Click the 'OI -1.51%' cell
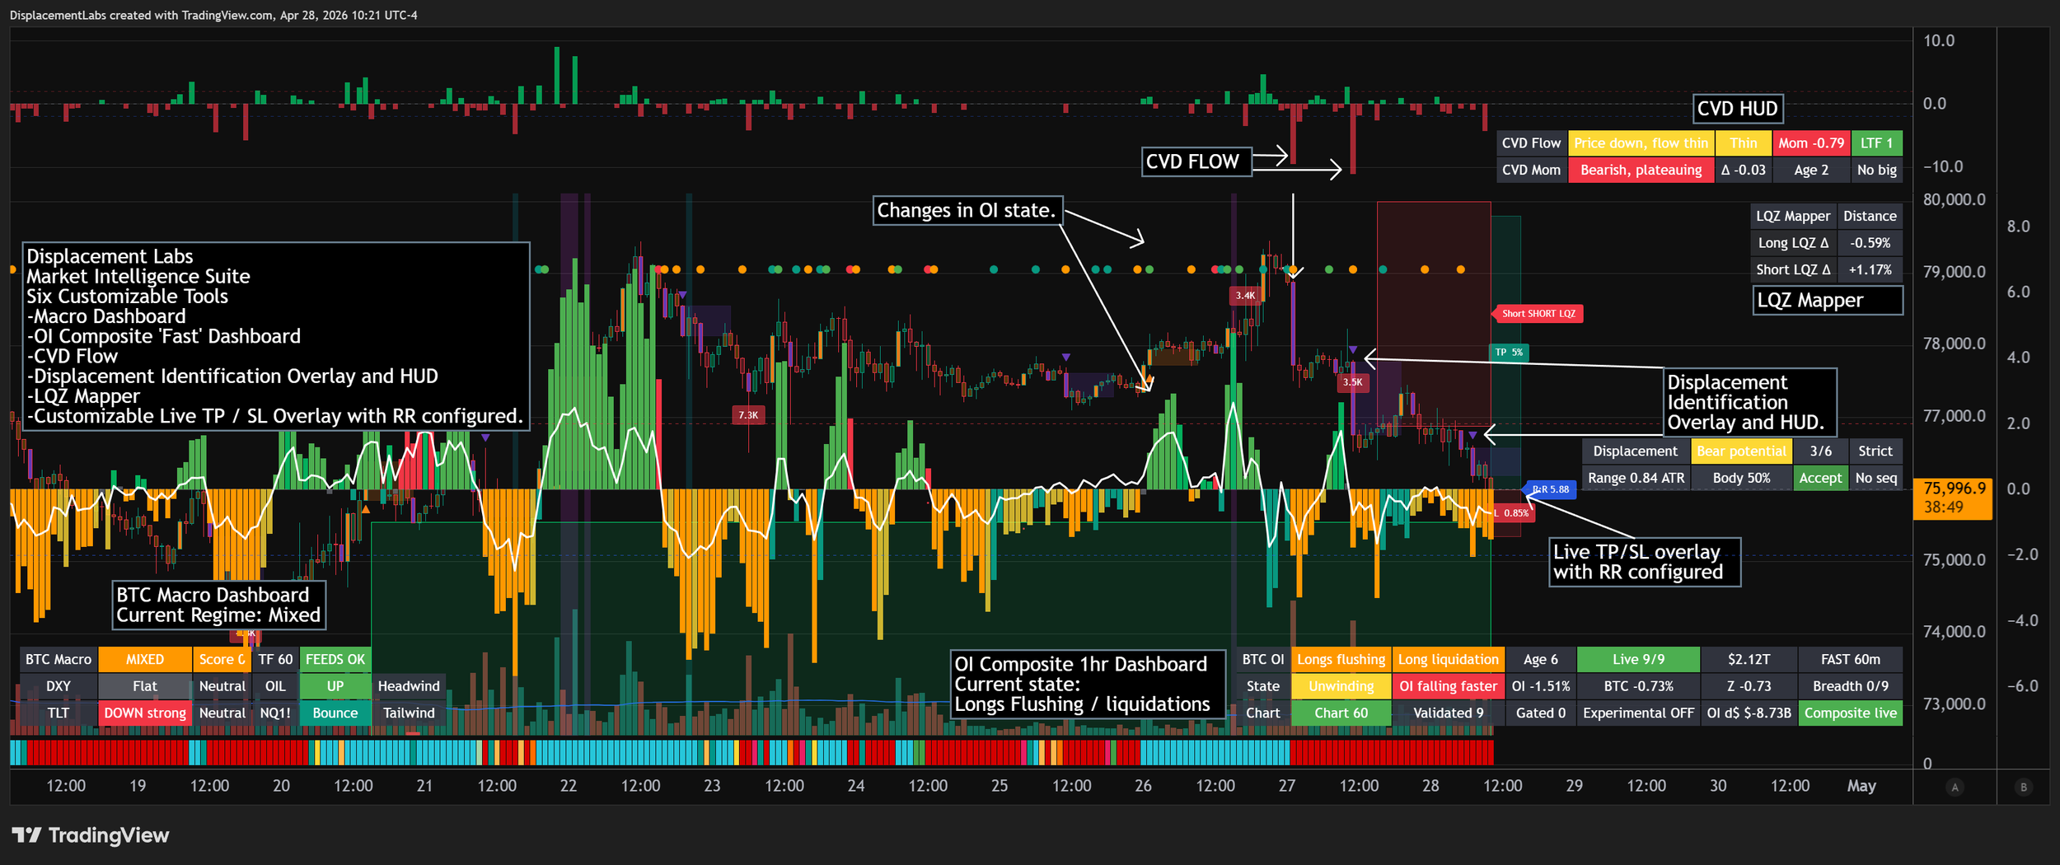 pos(1540,686)
